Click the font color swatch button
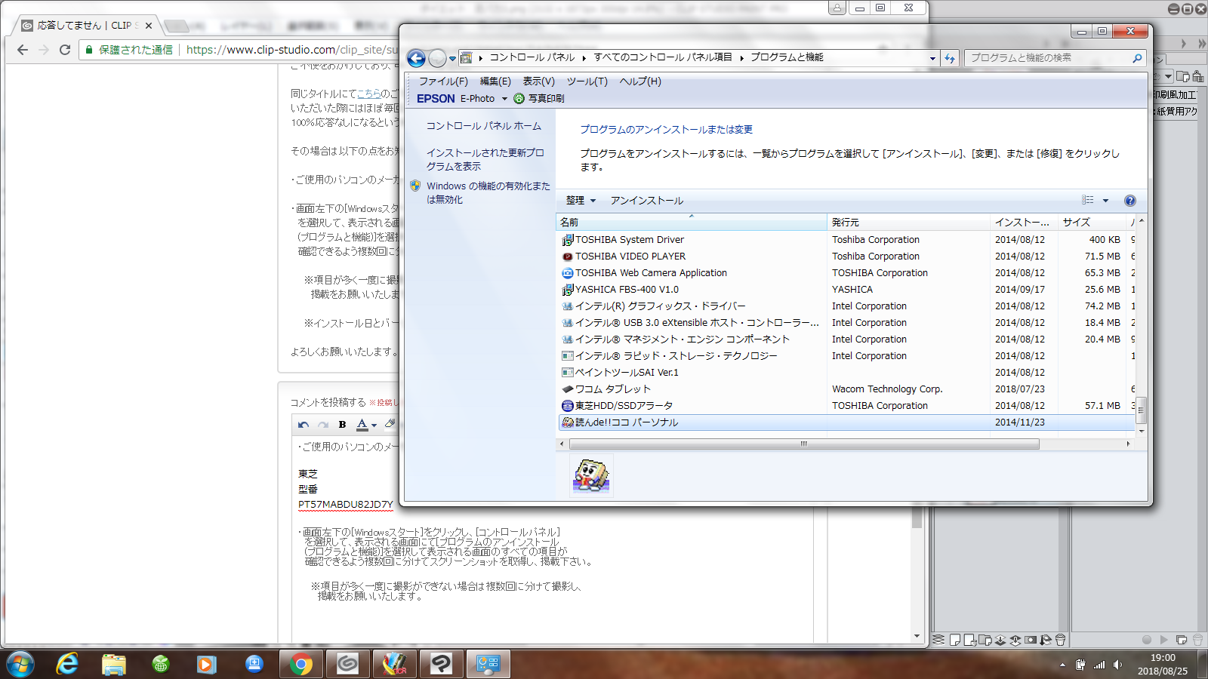 click(x=362, y=425)
